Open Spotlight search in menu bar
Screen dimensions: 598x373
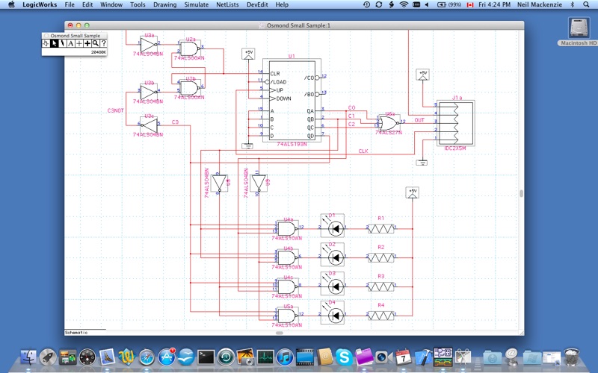(x=586, y=4)
